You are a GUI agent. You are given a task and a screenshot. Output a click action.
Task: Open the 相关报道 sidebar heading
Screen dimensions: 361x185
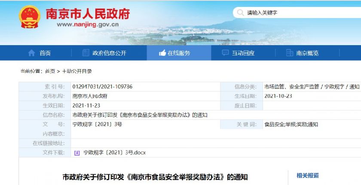coord(308,176)
